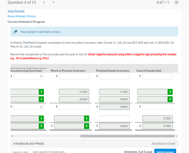Viewport: 189px width, 153px height.
Task: Click info icon on bottom Manufacturing Overhead row
Action: [x=41, y=126]
